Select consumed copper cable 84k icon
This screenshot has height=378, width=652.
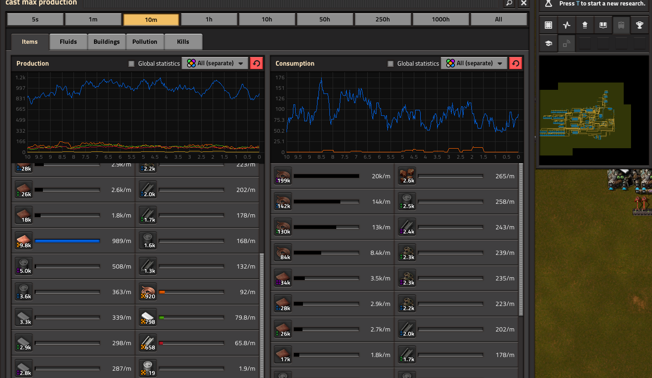coord(283,253)
